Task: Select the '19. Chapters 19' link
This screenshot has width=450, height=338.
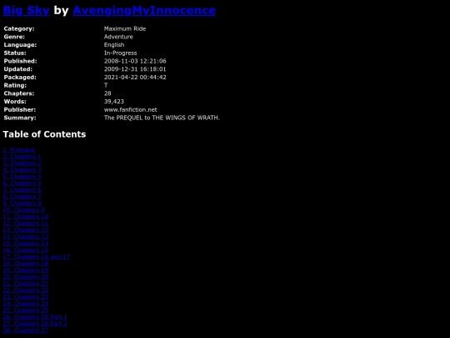Action: click(x=26, y=270)
